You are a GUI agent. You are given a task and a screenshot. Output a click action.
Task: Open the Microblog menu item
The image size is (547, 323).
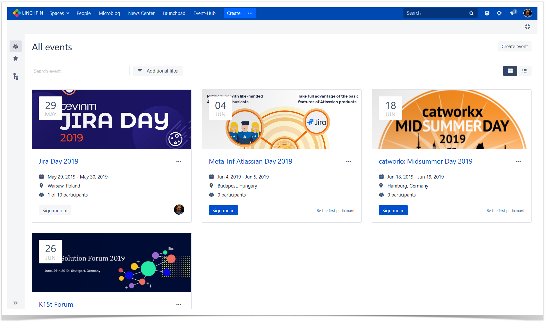click(109, 13)
